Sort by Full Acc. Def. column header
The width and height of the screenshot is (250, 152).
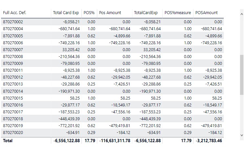pyautogui.click(x=14, y=13)
